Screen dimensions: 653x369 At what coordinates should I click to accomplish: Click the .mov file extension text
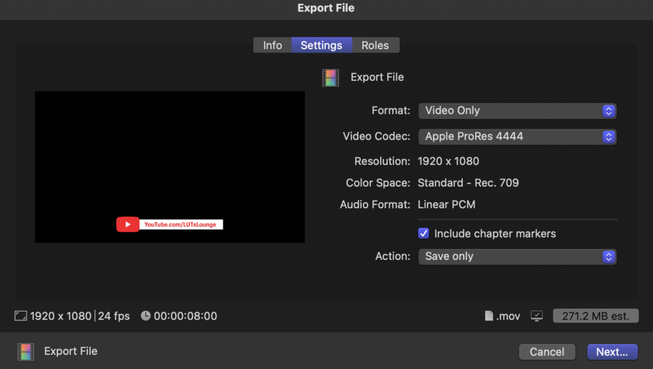508,317
